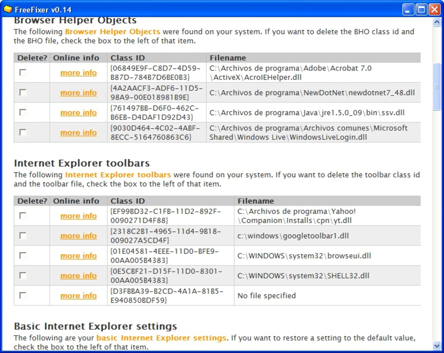The image size is (444, 353).
Task: Click 'Basic Internet Explorer settings' heading
Action: coord(96,327)
